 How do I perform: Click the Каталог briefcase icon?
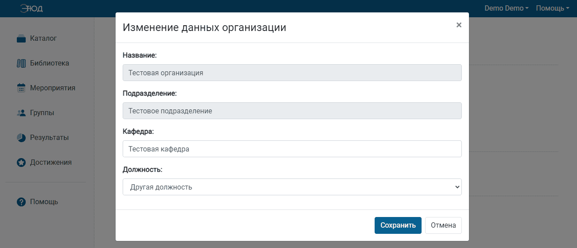[x=21, y=39]
